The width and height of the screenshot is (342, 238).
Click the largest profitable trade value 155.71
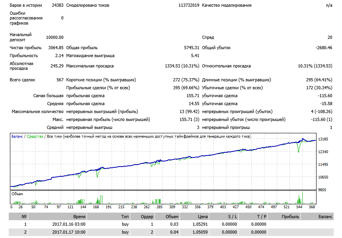point(193,96)
